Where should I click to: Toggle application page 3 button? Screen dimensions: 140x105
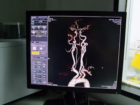(x=36, y=57)
